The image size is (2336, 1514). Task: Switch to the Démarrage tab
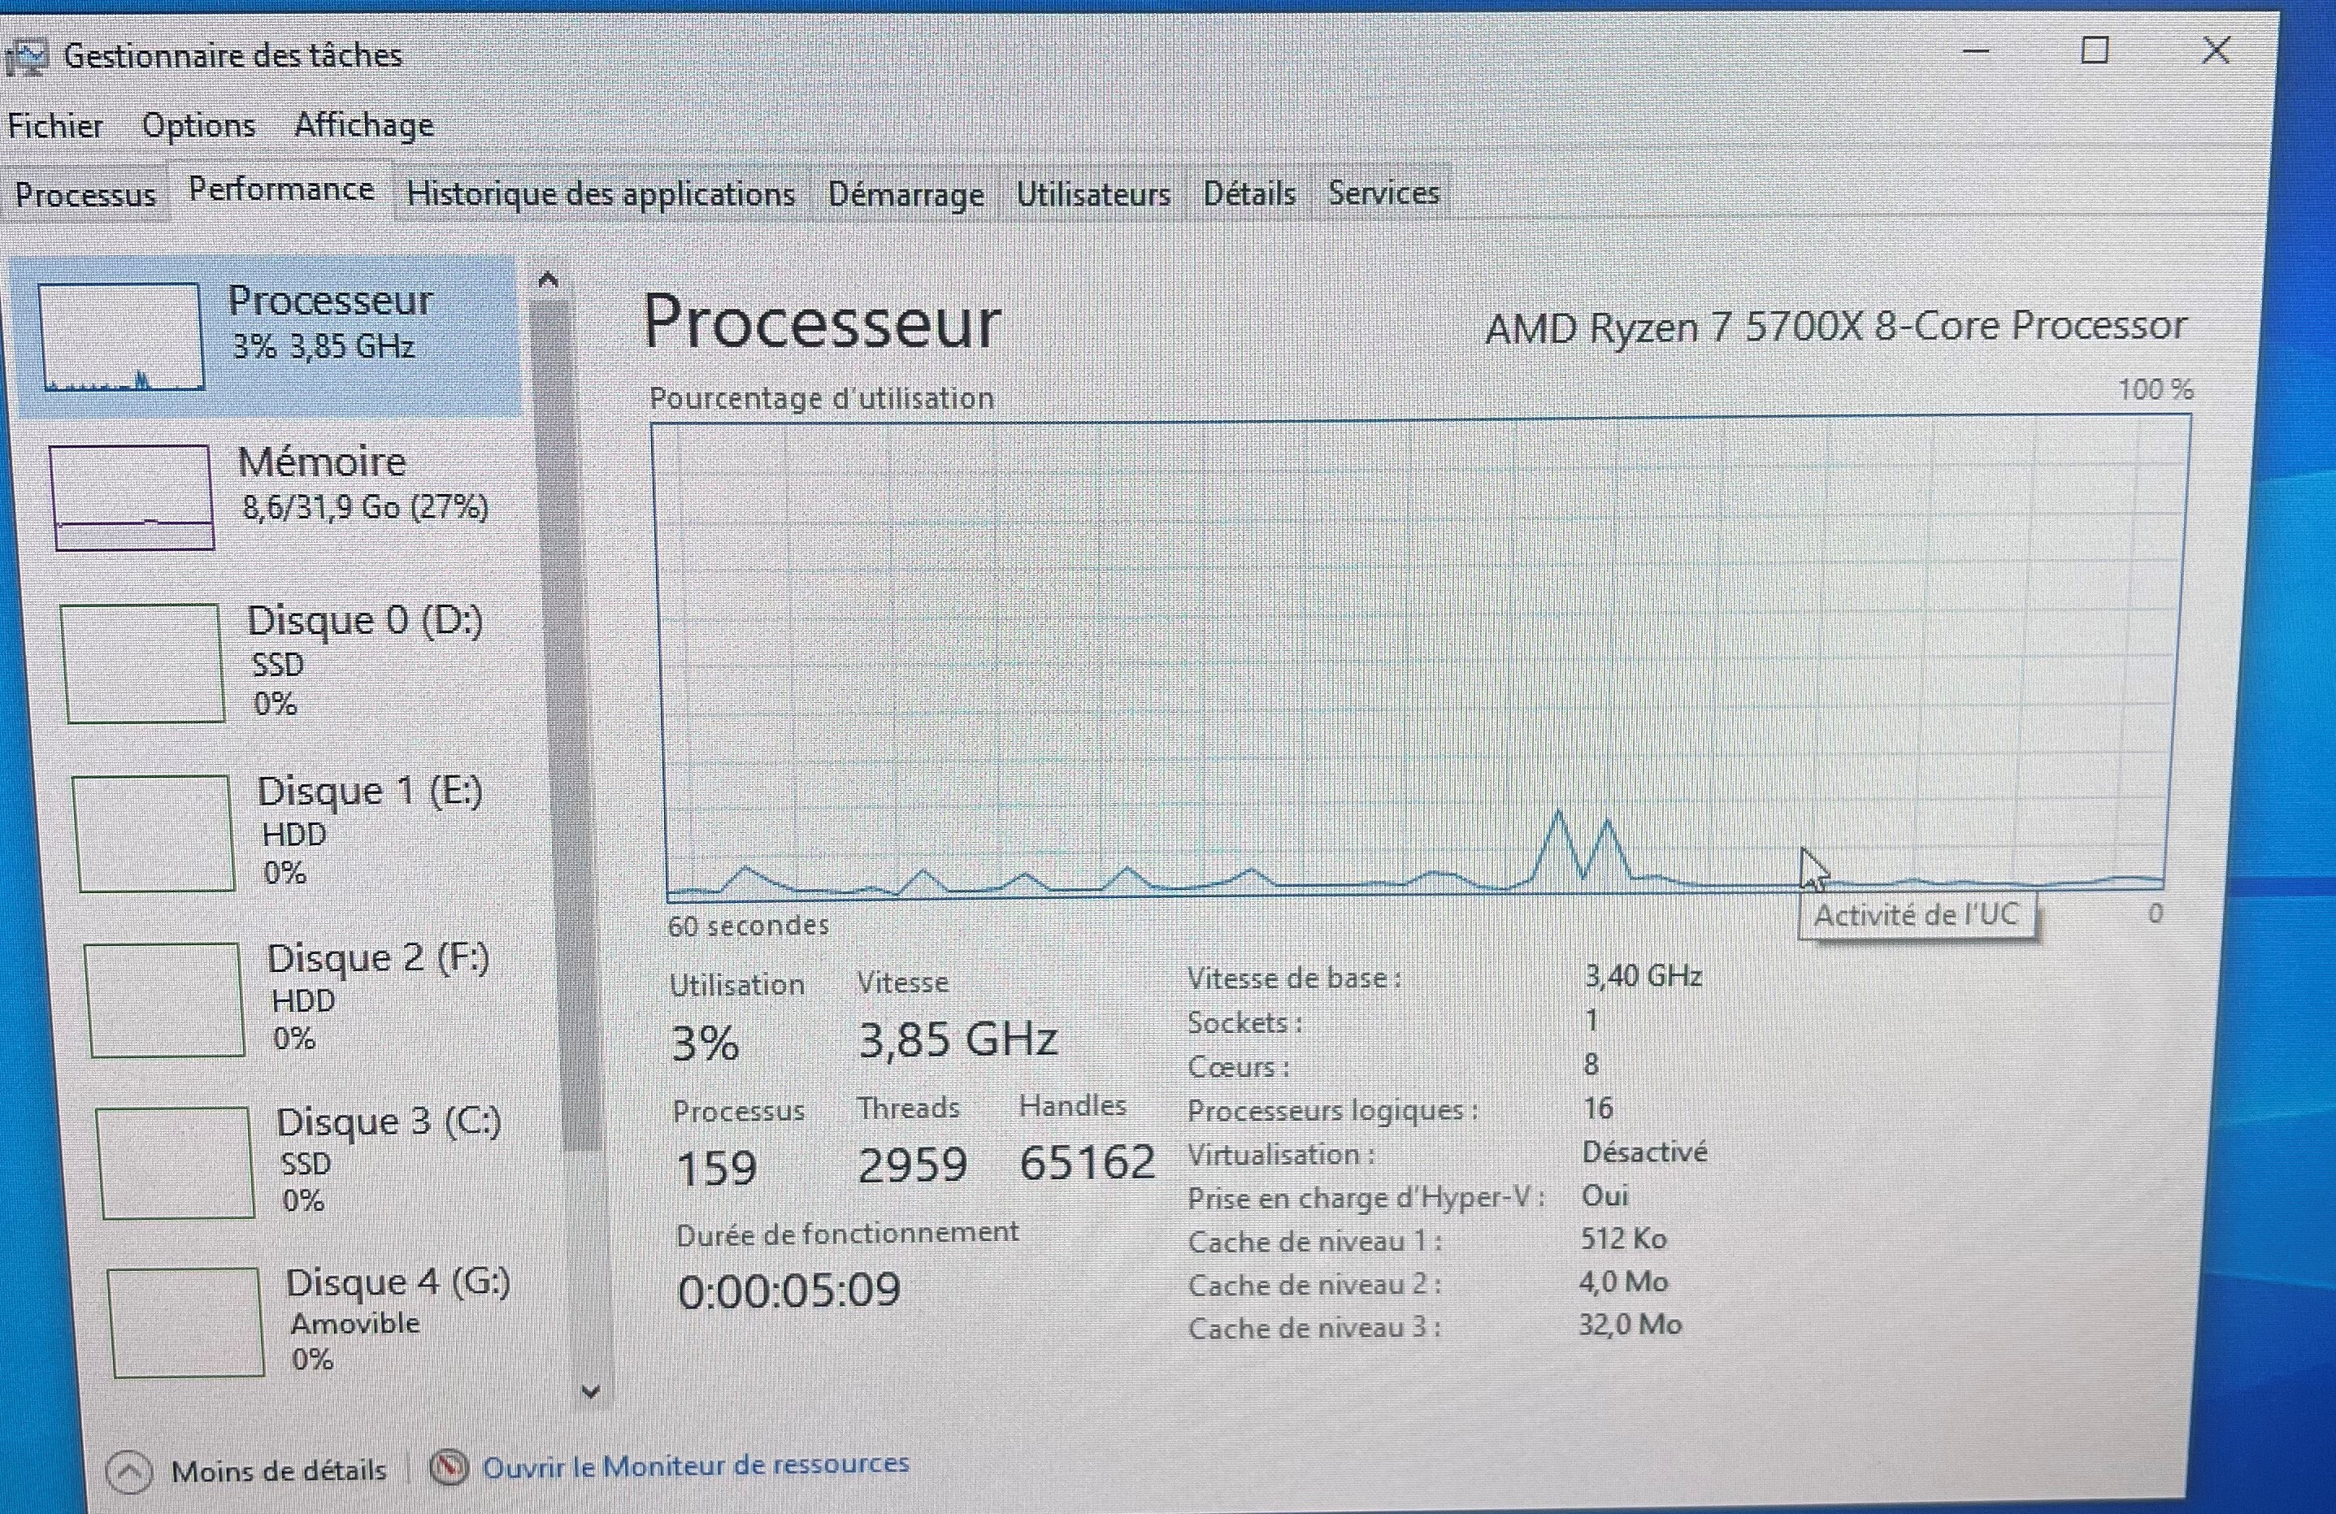905,194
